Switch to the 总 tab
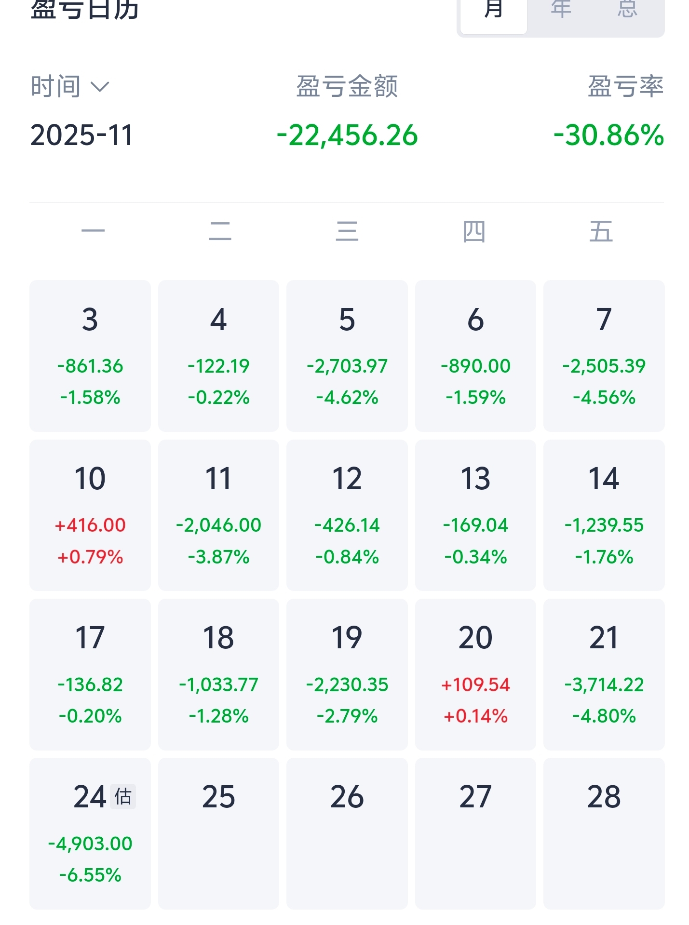The height and width of the screenshot is (925, 689). [x=627, y=12]
